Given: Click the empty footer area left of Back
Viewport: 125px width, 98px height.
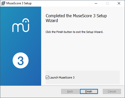Looking at the screenshot, I should pyautogui.click(x=31, y=92).
